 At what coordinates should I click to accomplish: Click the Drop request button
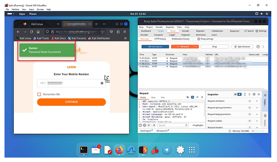pyautogui.click(x=214, y=47)
